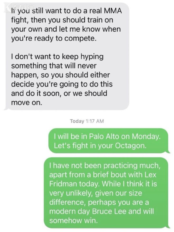Click "move on." at gray bubble's end
This screenshot has height=232, width=174.
(x=27, y=102)
